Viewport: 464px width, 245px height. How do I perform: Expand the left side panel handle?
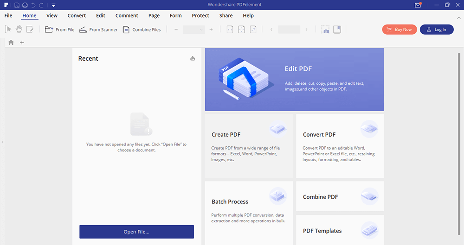pyautogui.click(x=2, y=142)
